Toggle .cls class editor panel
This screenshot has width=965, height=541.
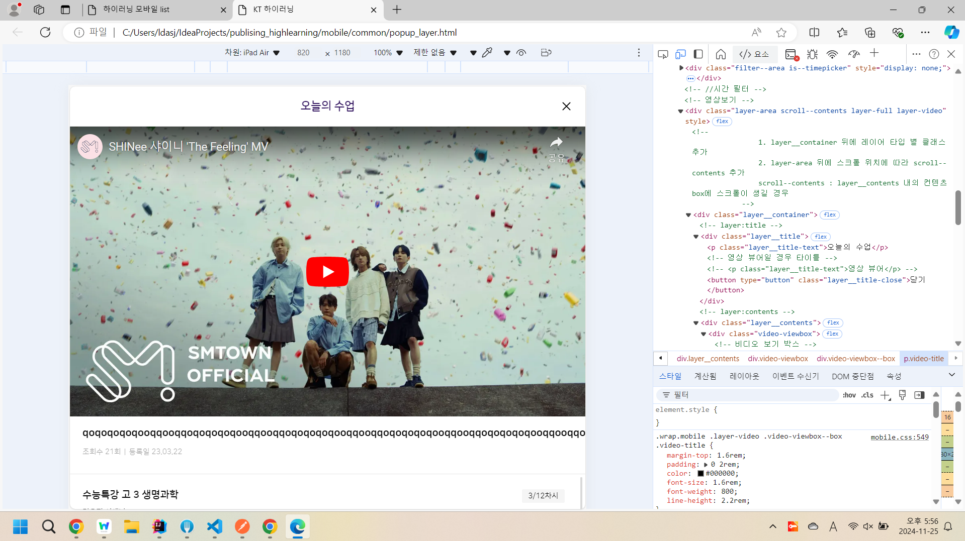(867, 395)
